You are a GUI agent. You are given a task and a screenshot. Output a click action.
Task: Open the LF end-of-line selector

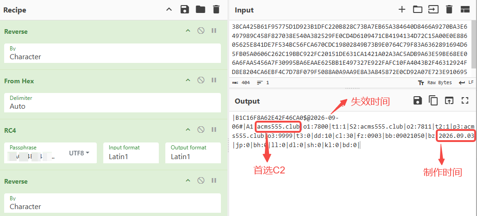tap(466, 83)
